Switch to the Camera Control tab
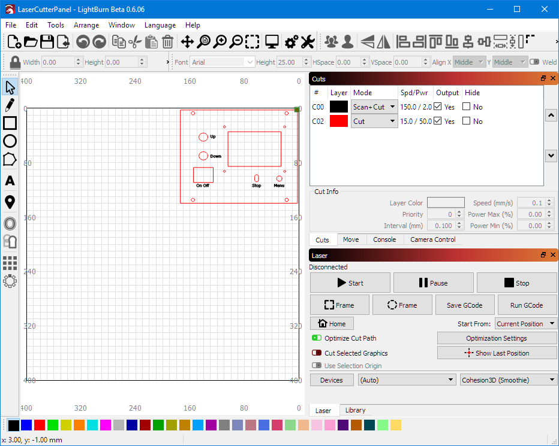 click(432, 239)
